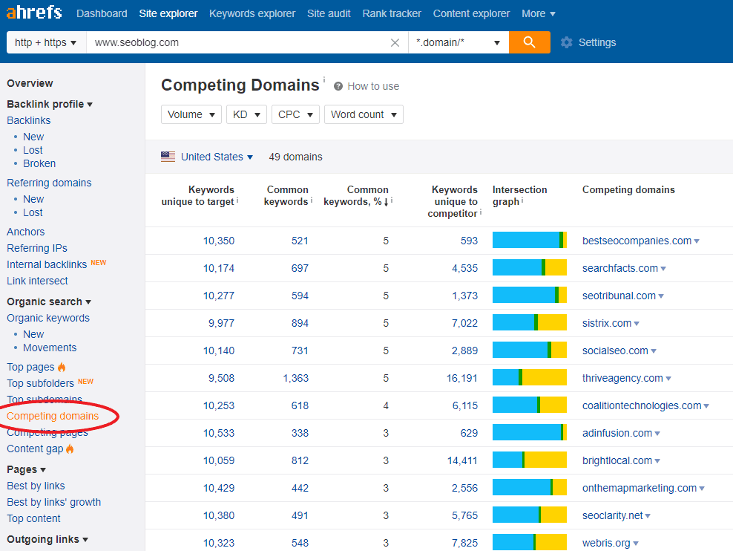Click unique keywords value 16,191
733x551 pixels.
pyautogui.click(x=462, y=379)
